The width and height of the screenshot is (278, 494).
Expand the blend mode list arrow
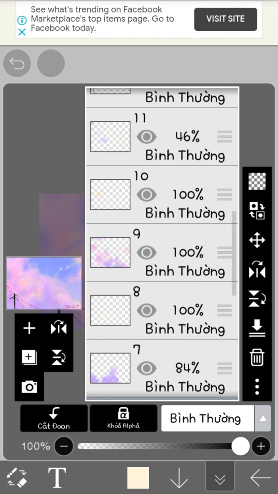(263, 418)
